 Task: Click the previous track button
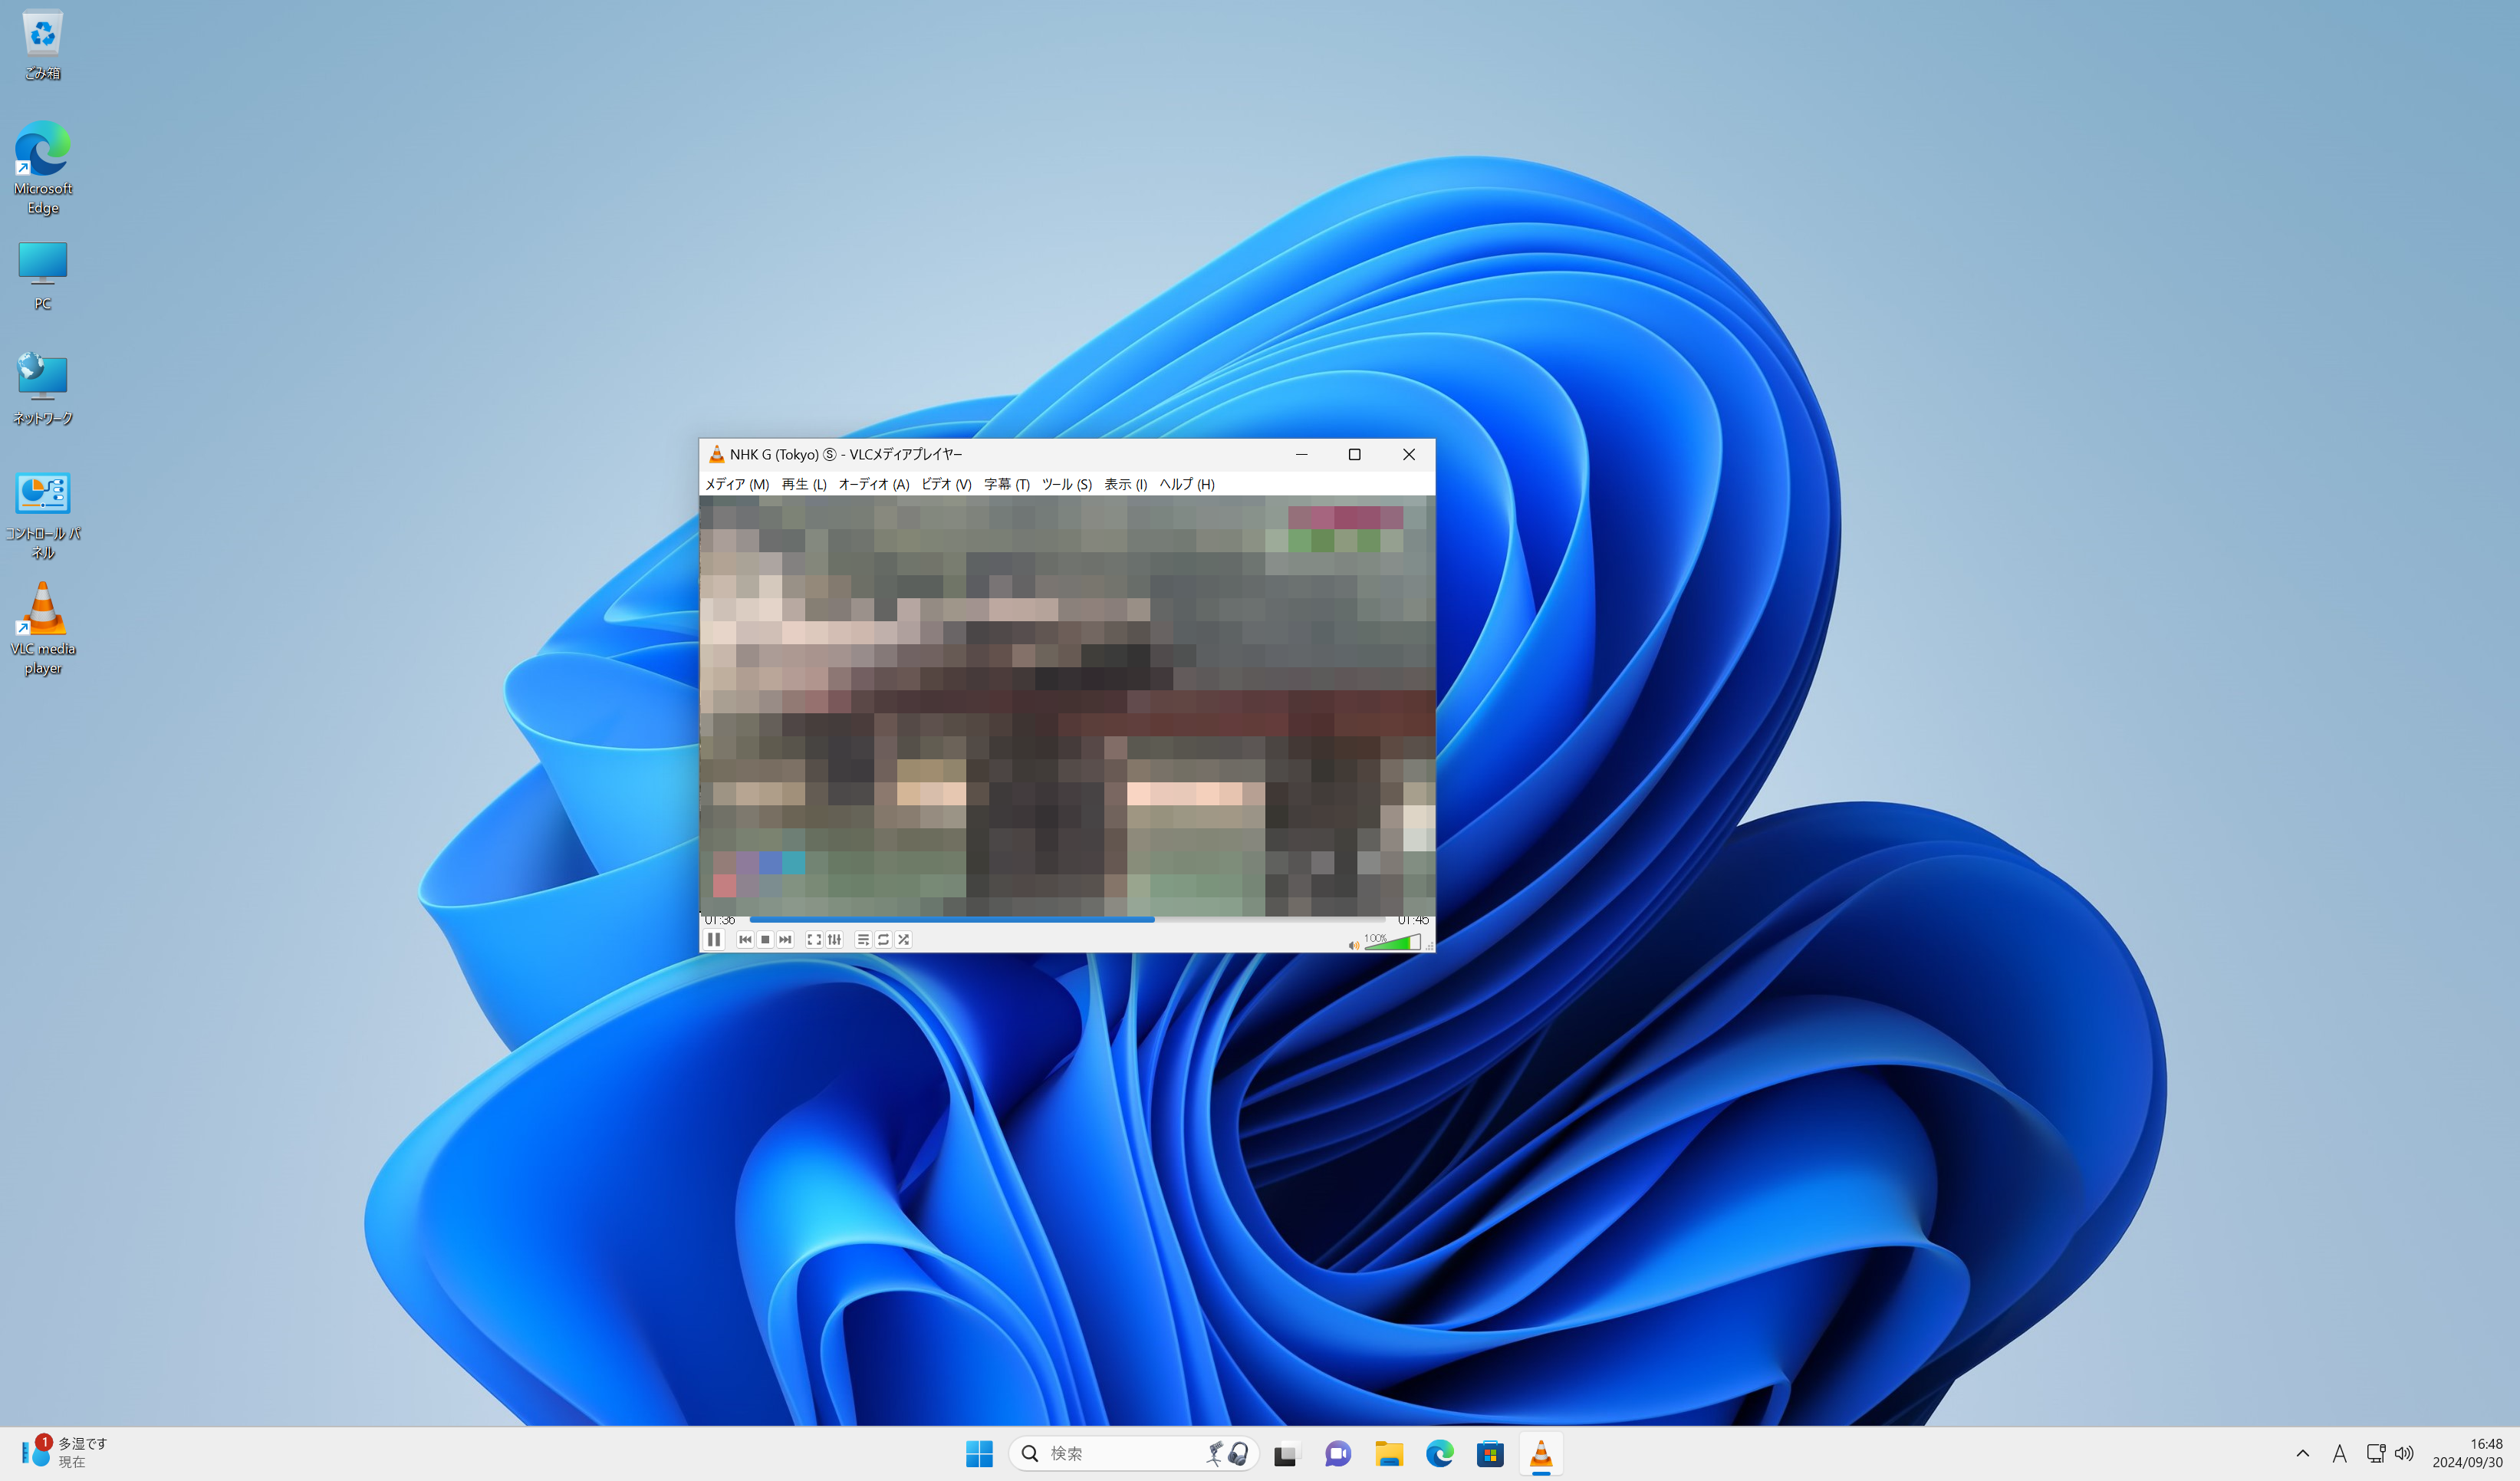745,940
